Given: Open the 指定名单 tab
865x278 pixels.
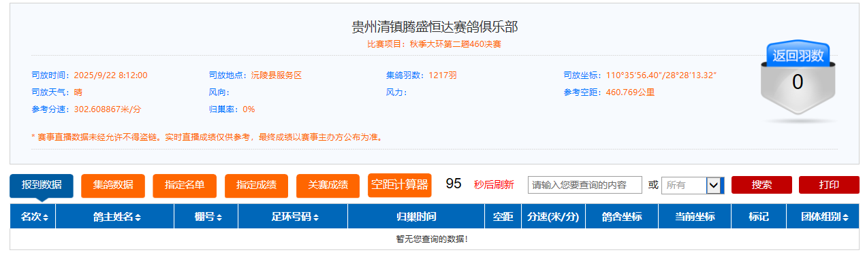Looking at the screenshot, I should [x=185, y=185].
